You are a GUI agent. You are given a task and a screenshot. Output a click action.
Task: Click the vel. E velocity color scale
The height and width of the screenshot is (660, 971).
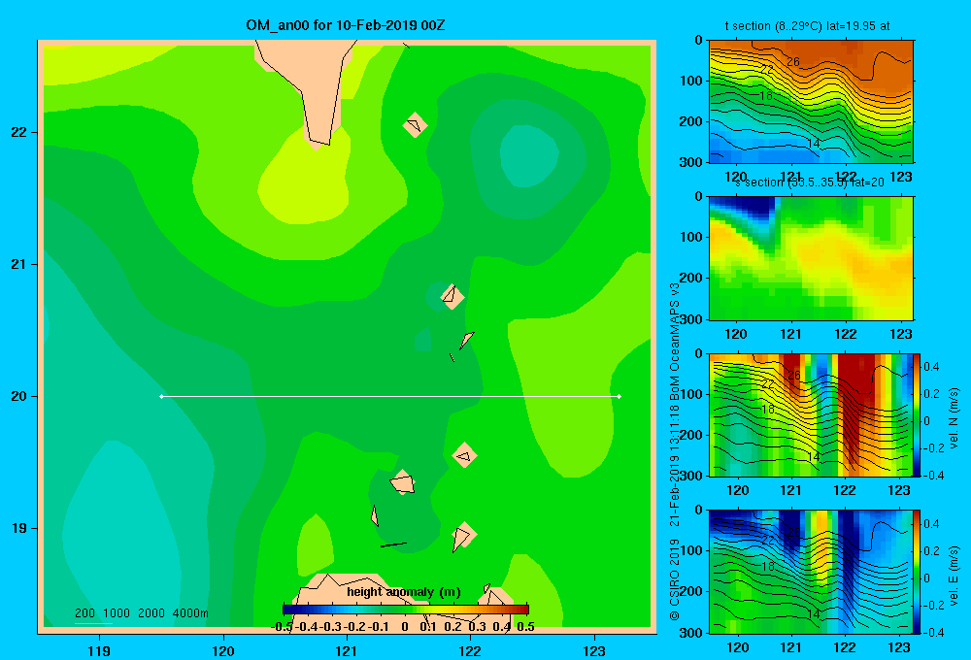click(918, 572)
